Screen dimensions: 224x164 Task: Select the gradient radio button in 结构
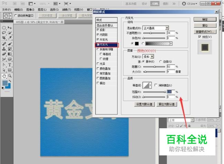point(143,43)
